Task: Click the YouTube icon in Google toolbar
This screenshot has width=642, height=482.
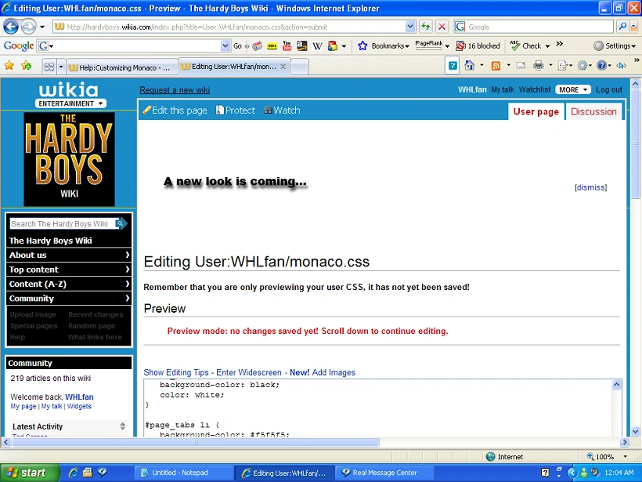Action: tap(287, 46)
